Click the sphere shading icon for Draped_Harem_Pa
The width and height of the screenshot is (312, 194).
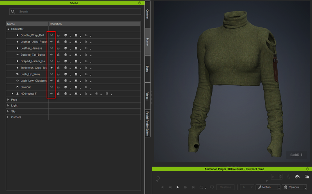tap(76, 61)
